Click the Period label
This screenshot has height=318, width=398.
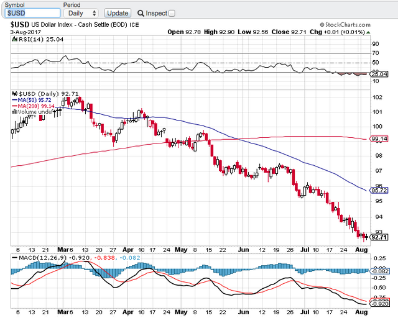[72, 5]
